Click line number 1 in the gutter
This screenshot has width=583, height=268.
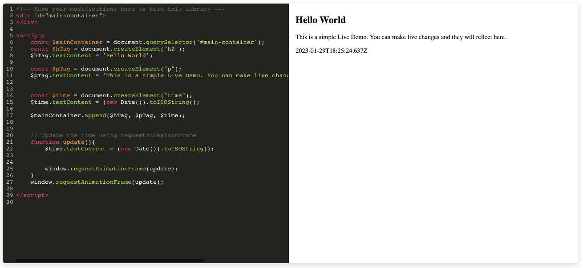pos(12,9)
